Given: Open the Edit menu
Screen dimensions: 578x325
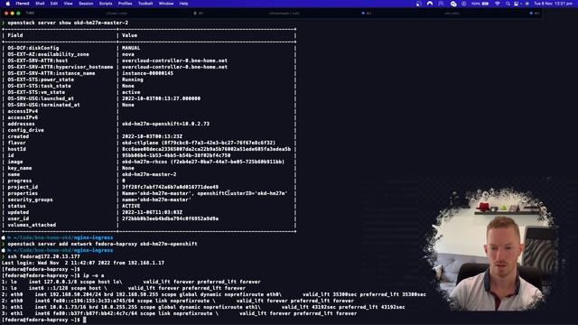Looking at the screenshot, I should 54,4.
